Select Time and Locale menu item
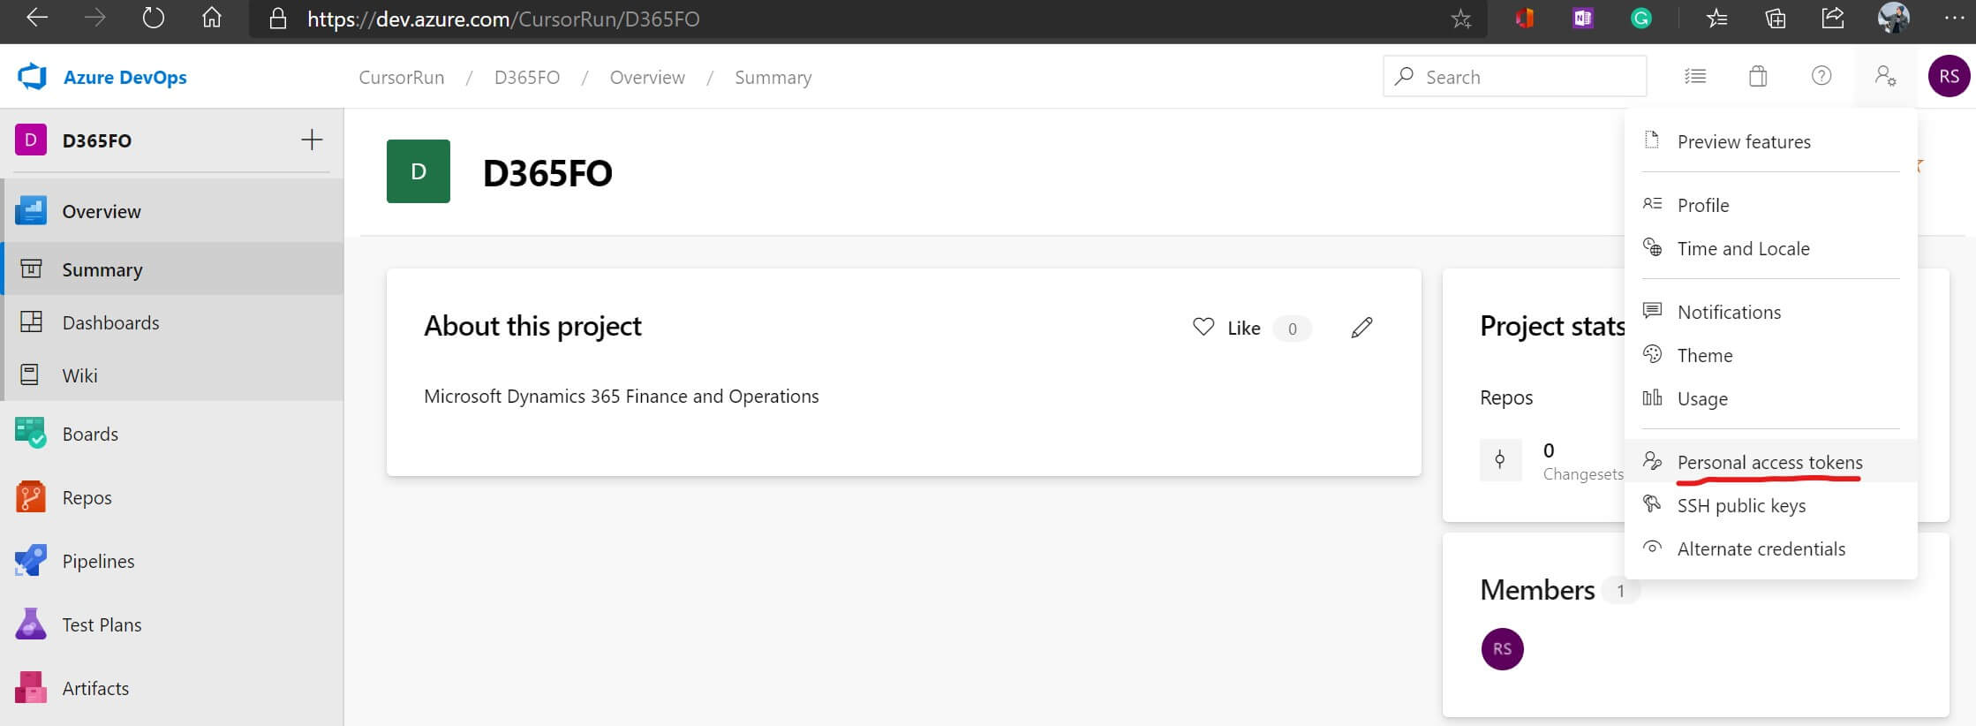1976x726 pixels. 1770,248
